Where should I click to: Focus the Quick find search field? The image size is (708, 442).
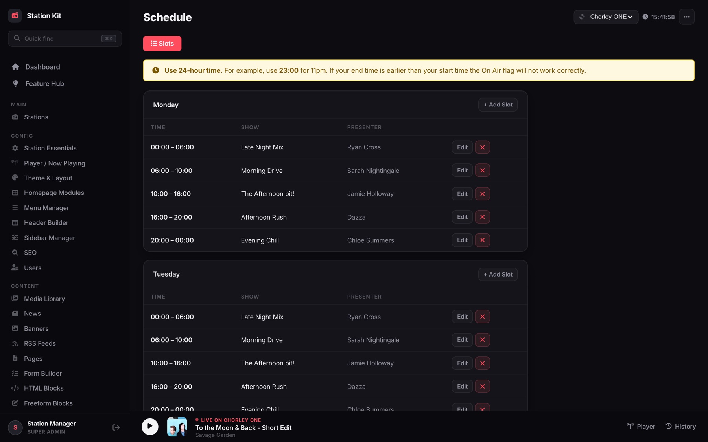65,39
